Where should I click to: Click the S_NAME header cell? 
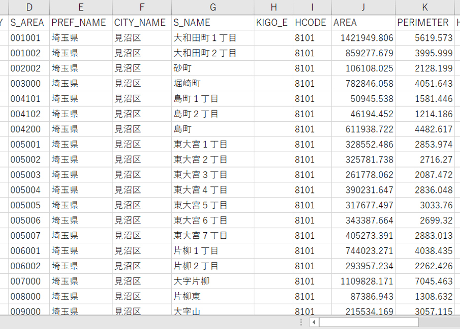pyautogui.click(x=213, y=22)
